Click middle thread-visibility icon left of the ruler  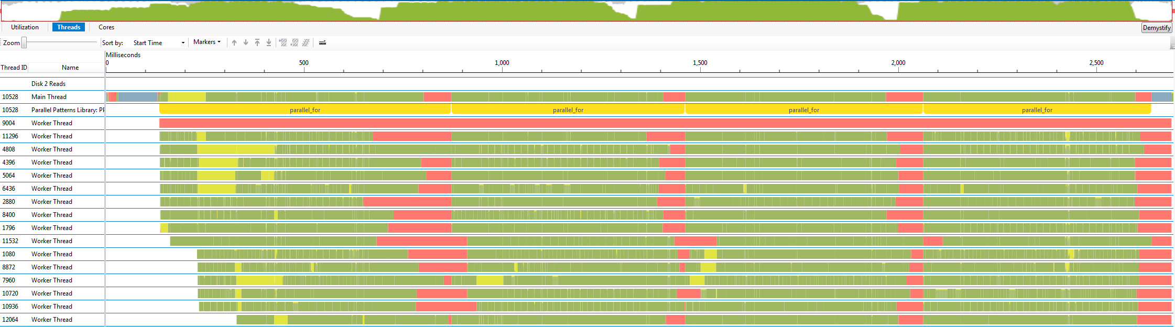point(295,42)
